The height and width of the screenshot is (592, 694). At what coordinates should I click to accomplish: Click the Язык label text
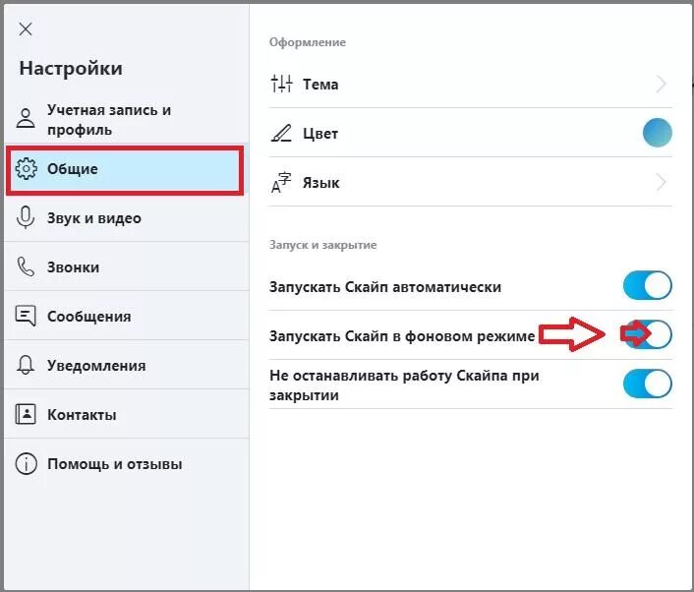(321, 183)
